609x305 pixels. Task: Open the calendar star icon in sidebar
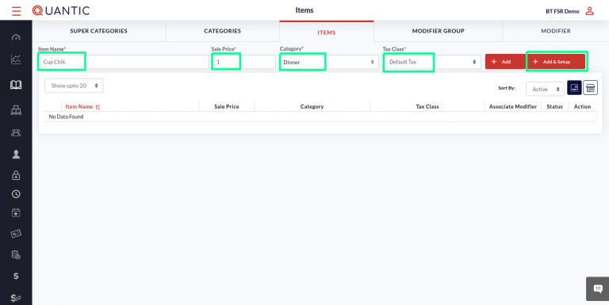pyautogui.click(x=16, y=212)
